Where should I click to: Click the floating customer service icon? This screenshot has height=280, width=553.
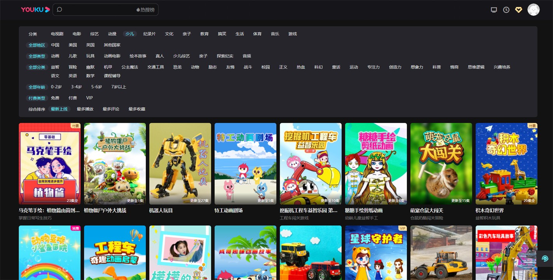pyautogui.click(x=545, y=259)
